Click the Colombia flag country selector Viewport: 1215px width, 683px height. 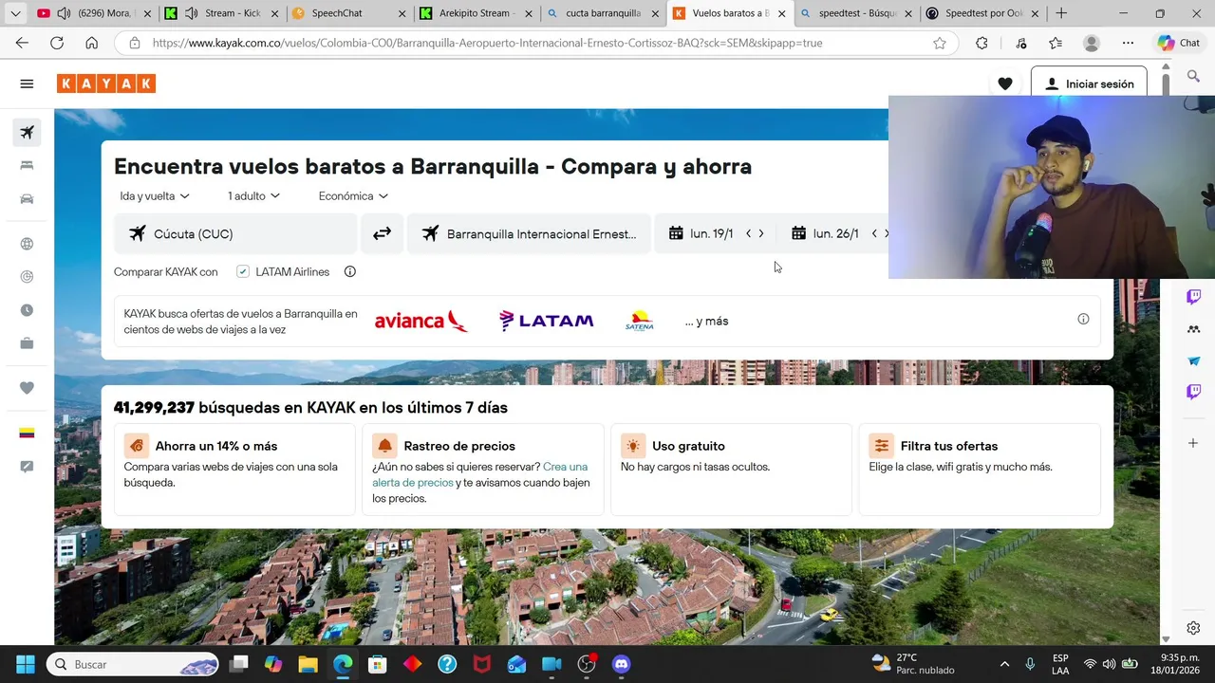tap(27, 433)
